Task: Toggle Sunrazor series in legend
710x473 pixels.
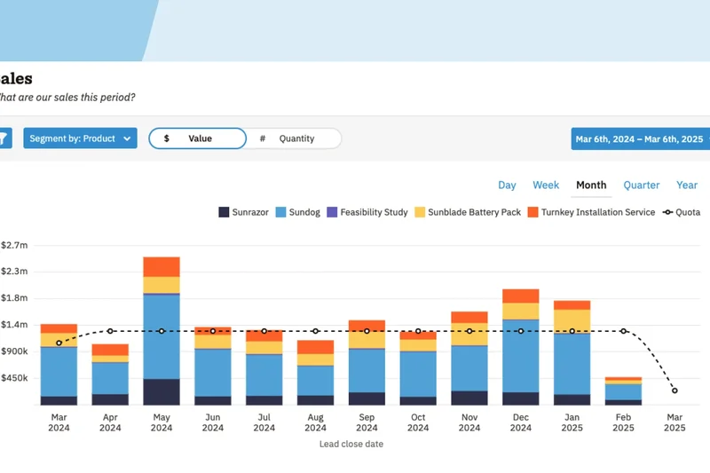Action: point(244,213)
